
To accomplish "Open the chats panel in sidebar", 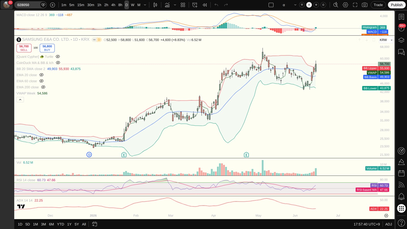I will tap(401, 52).
